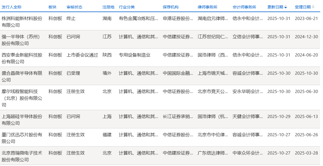Sort by 受理日期 using its arrow icon
Screen dimensions: 323x166
[x=313, y=7]
